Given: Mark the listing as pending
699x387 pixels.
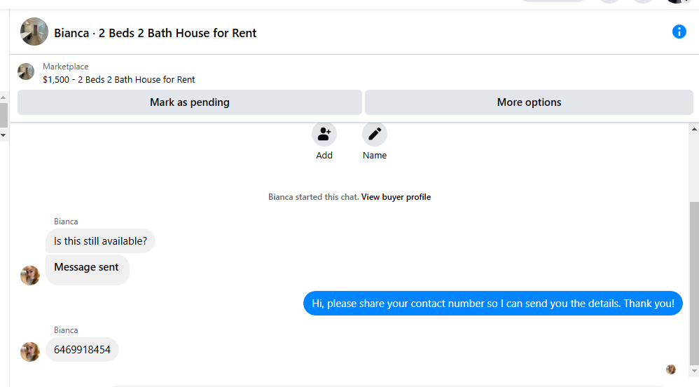Looking at the screenshot, I should tap(190, 102).
